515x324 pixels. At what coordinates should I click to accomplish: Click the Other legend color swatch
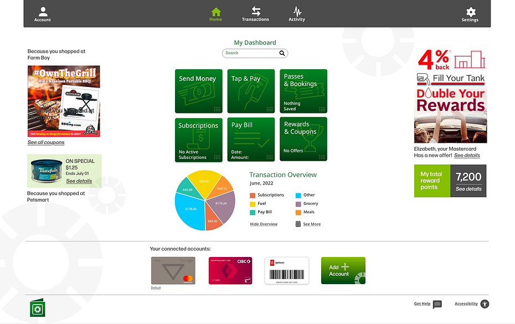tap(298, 195)
